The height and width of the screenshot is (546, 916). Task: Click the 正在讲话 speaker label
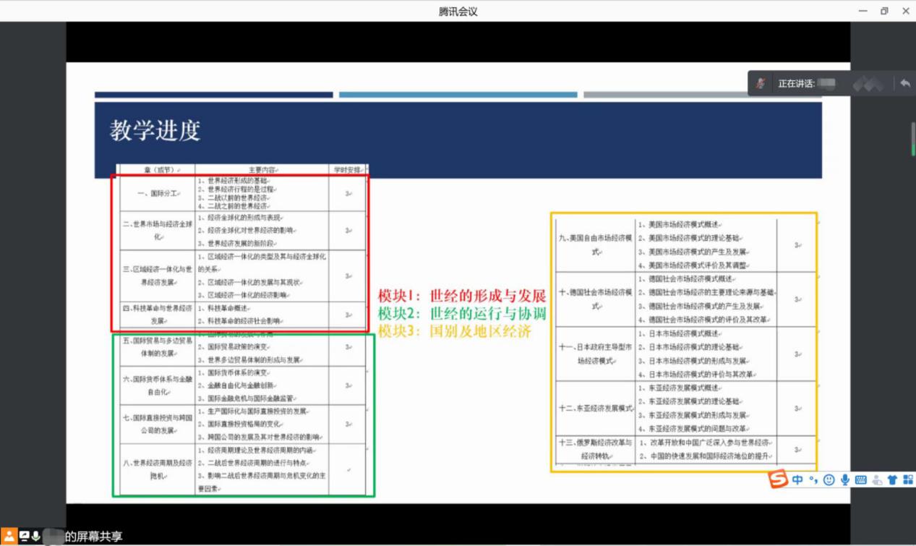click(x=796, y=84)
